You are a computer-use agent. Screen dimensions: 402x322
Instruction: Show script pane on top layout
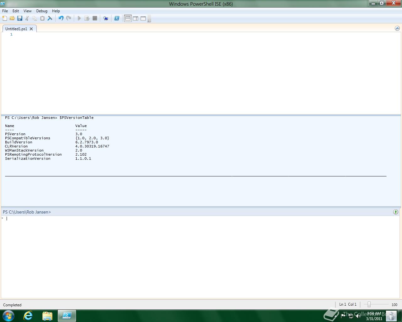tap(128, 18)
